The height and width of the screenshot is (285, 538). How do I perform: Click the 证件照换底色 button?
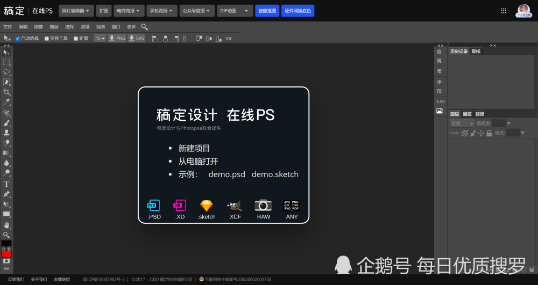(x=298, y=11)
